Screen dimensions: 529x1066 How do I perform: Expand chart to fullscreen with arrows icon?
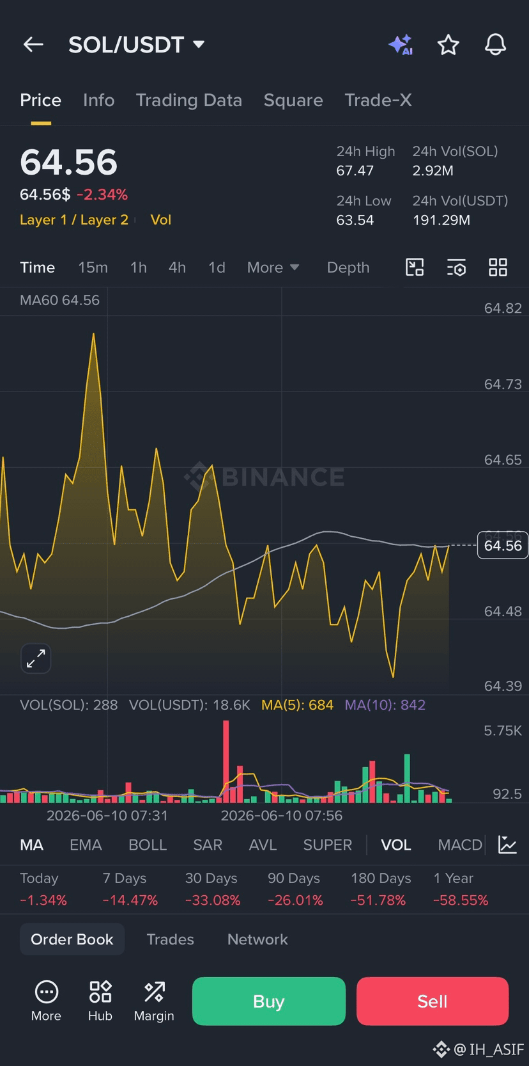36,658
